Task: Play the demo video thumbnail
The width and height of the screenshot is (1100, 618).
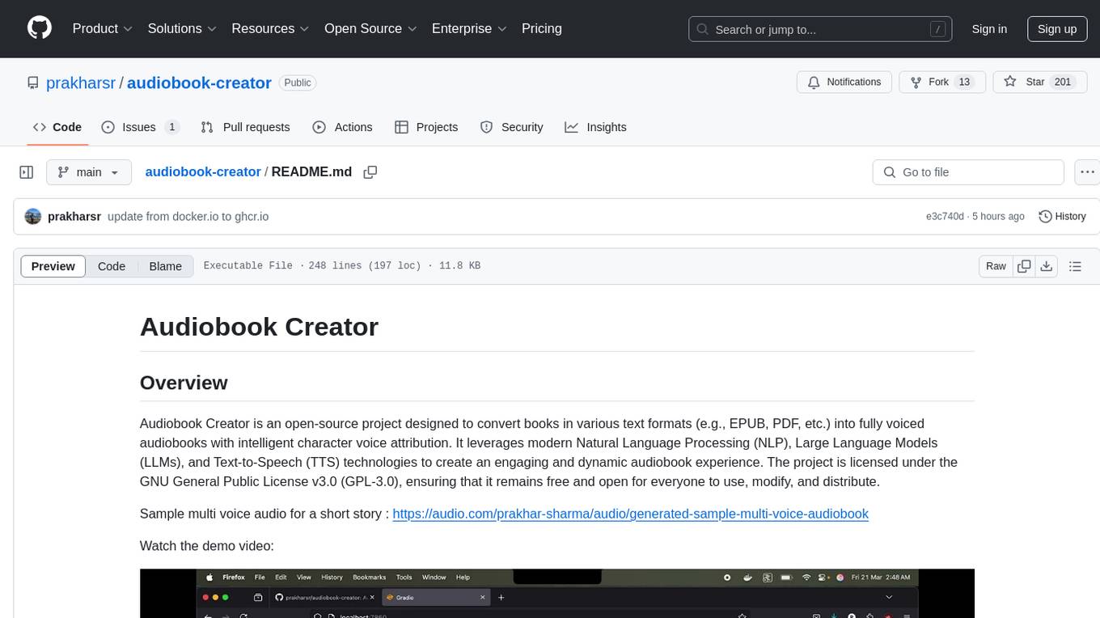Action: (557, 593)
